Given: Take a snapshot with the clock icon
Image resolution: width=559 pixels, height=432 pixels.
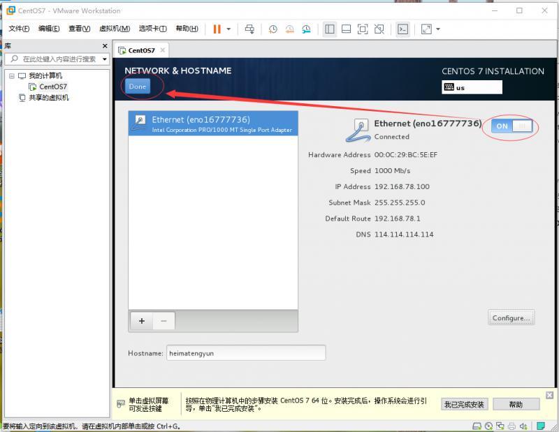Looking at the screenshot, I should [273, 29].
